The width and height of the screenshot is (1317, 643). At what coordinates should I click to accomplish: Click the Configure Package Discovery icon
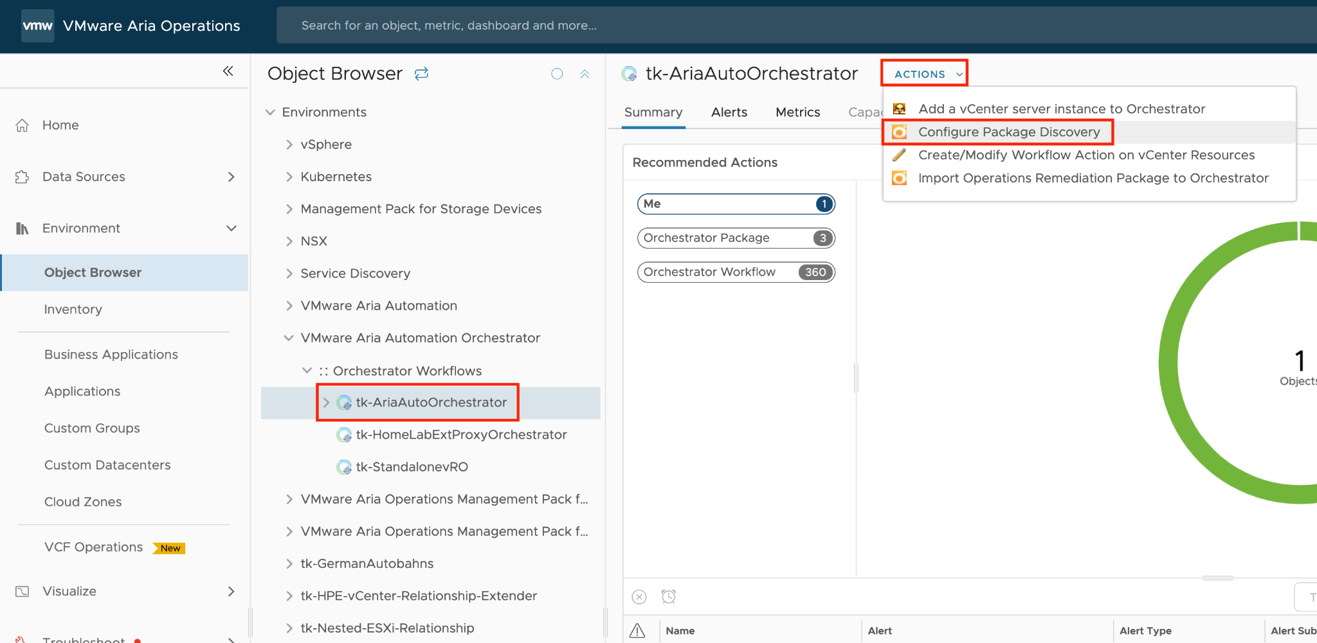pos(899,132)
